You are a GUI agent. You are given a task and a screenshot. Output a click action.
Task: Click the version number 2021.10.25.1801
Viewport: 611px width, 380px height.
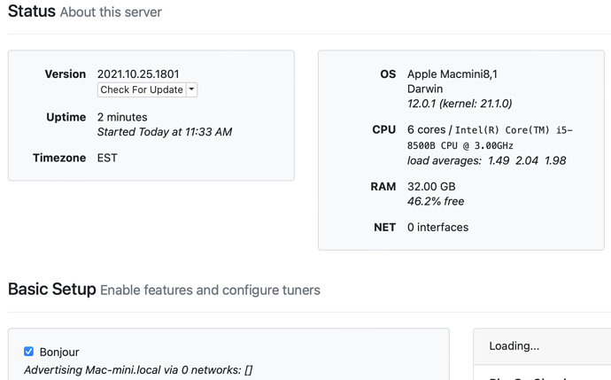pos(138,74)
